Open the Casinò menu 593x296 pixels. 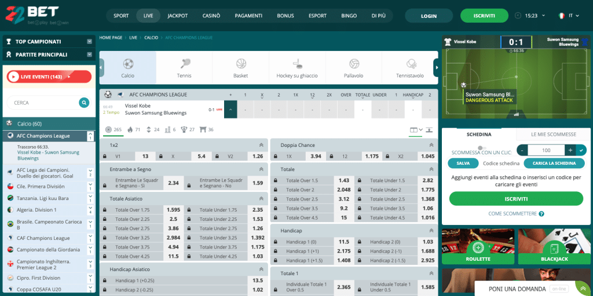(211, 16)
